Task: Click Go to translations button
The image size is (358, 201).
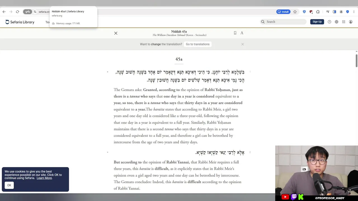Action: [198, 44]
